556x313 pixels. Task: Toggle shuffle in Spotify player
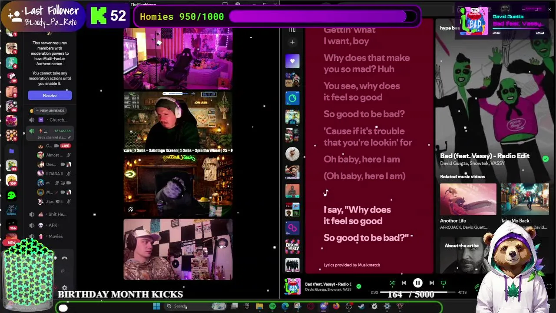(392, 283)
